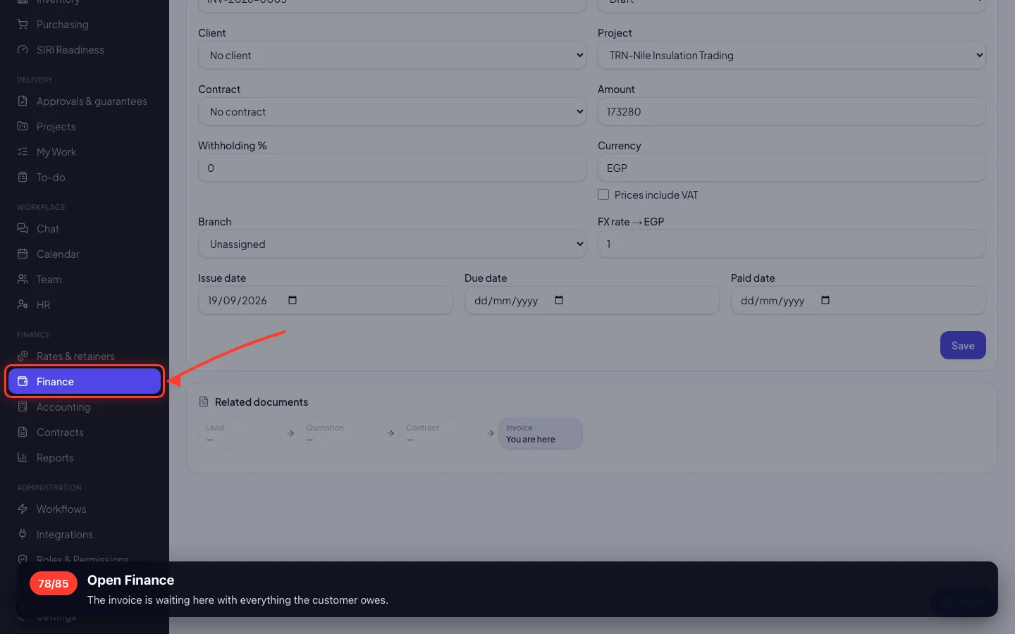
Task: Click the Rates & retainers icon
Action: coord(23,356)
